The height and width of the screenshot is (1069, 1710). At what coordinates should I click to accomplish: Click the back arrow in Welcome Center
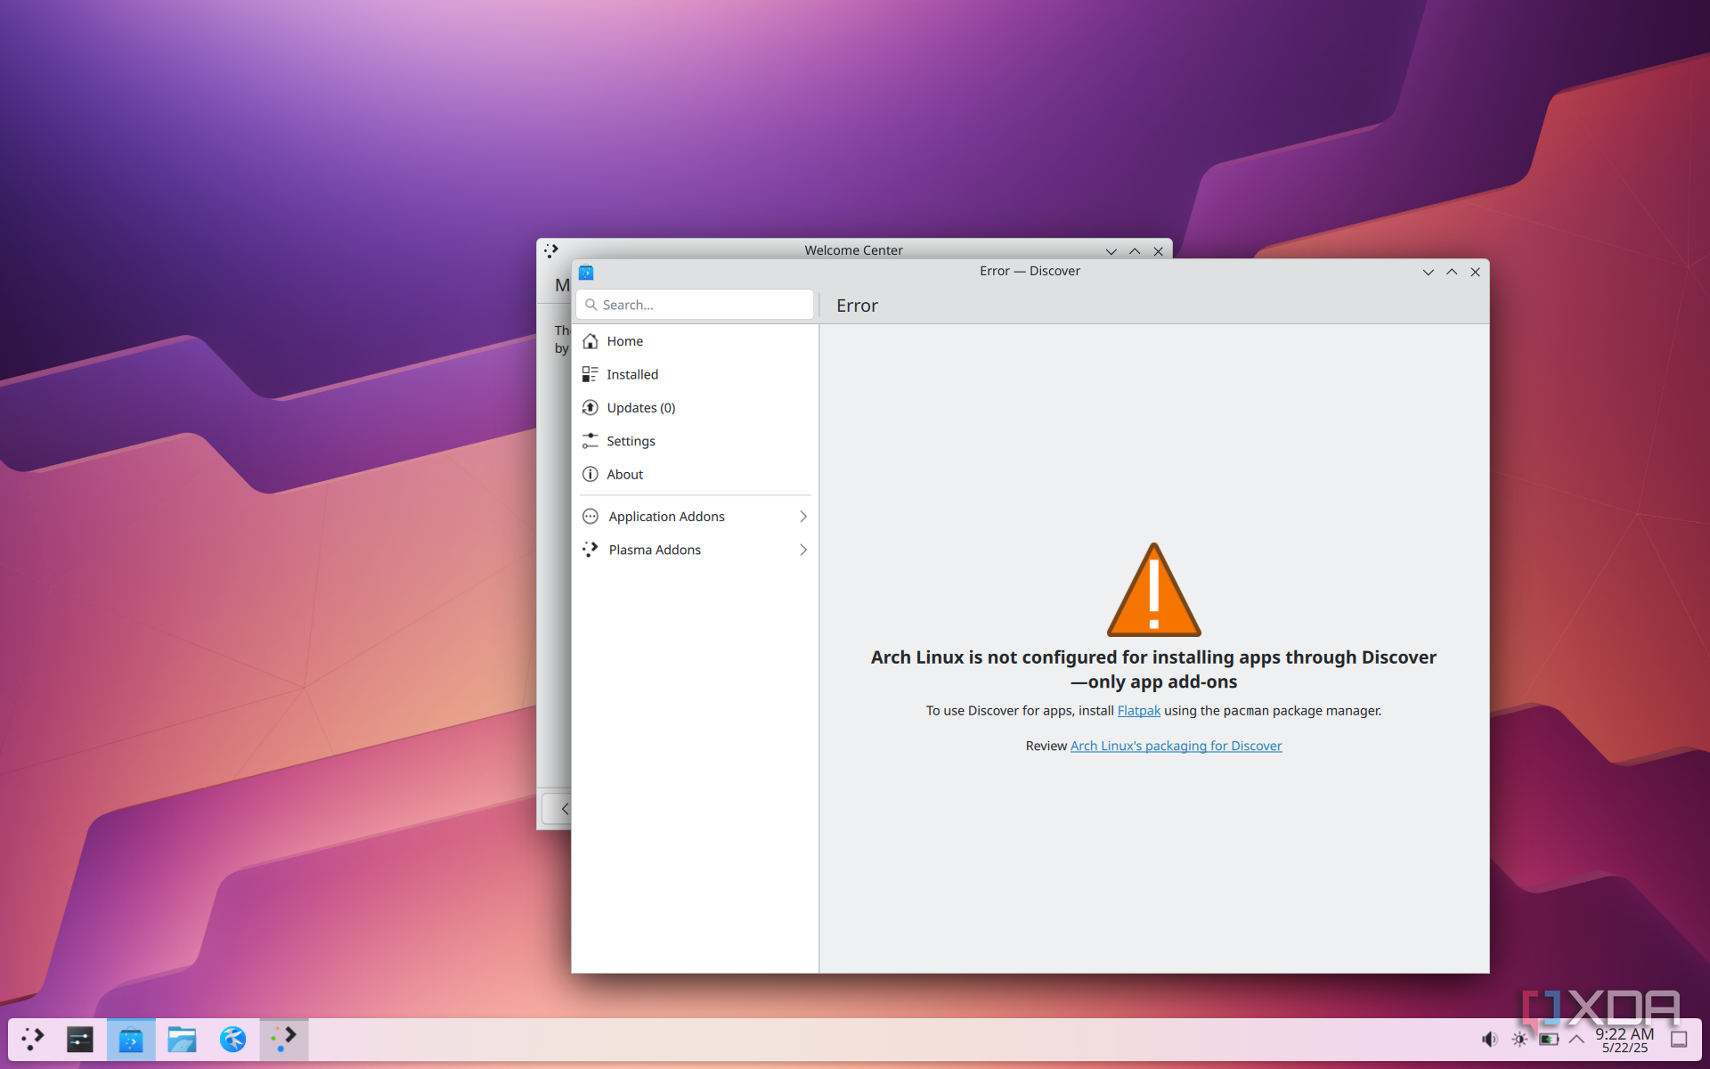pyautogui.click(x=564, y=809)
